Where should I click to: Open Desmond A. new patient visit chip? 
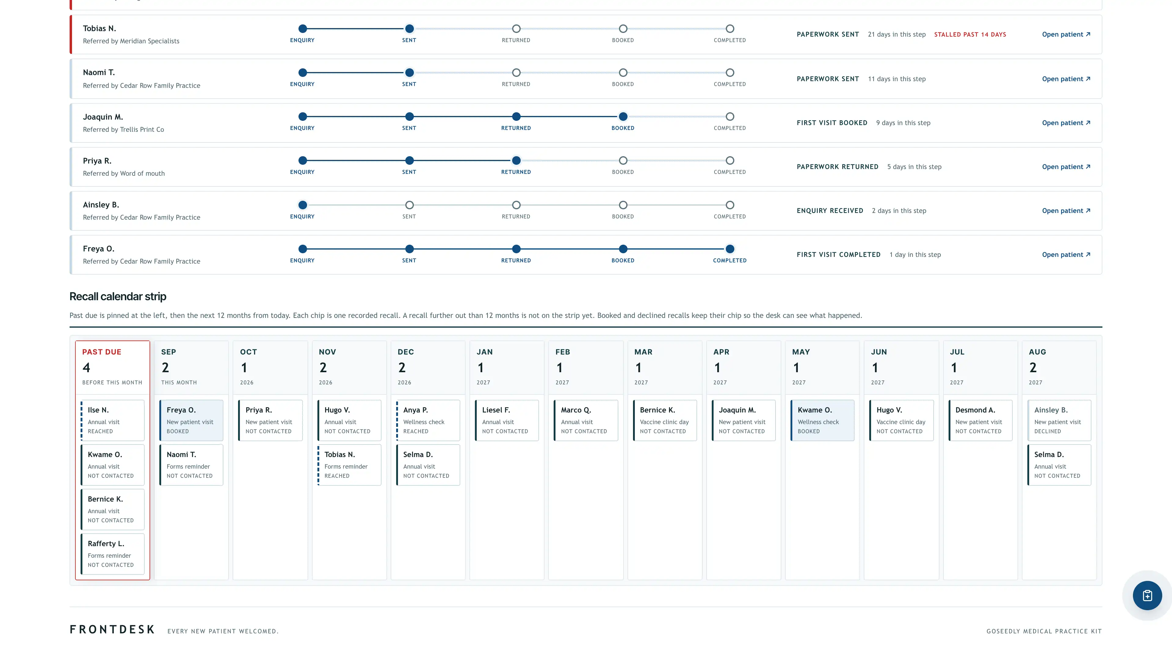[x=980, y=420]
